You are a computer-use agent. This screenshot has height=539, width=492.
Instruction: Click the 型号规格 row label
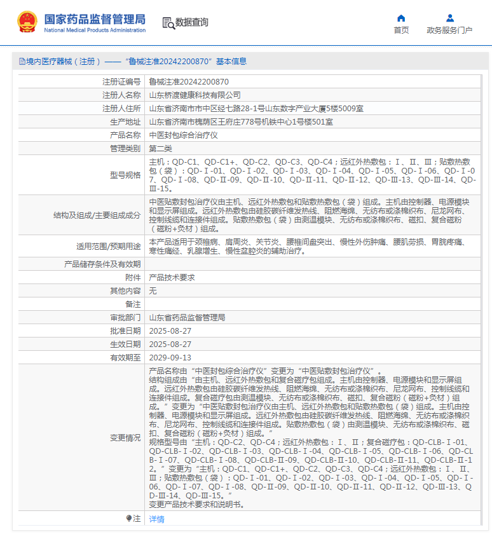pyautogui.click(x=125, y=175)
